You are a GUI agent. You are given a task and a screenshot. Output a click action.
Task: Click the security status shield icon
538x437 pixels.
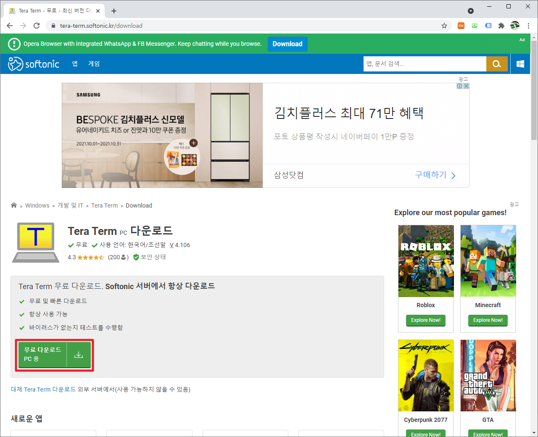pyautogui.click(x=136, y=257)
